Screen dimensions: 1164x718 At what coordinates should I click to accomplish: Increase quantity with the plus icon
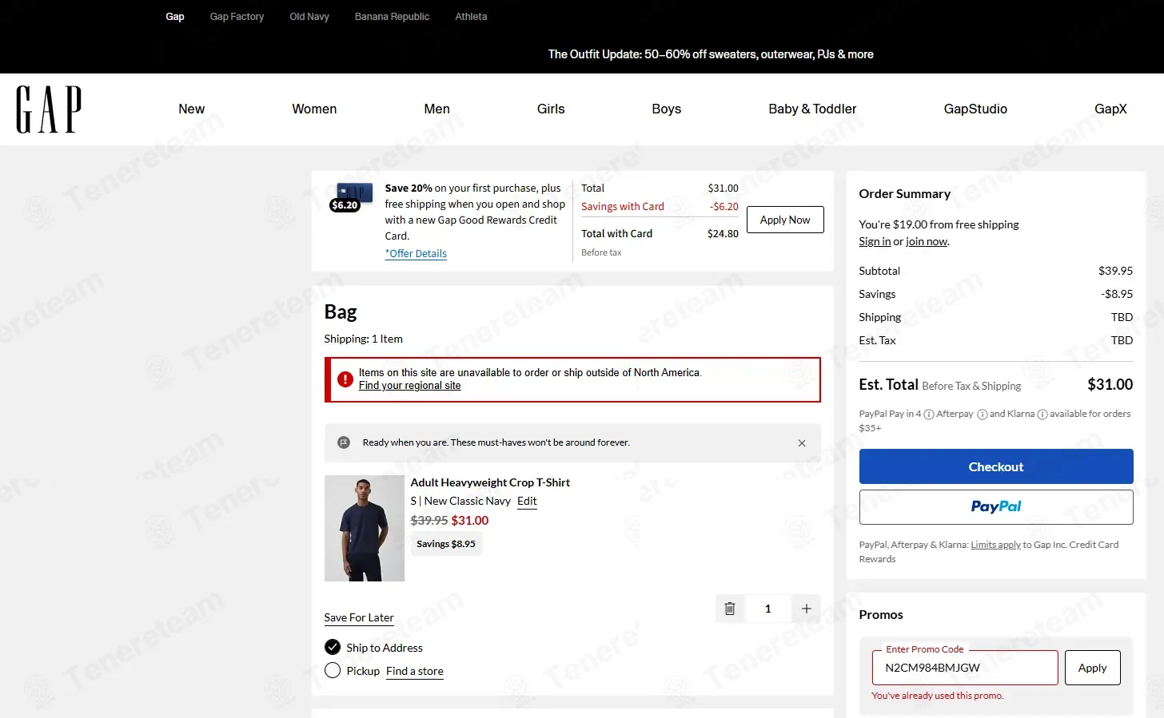coord(806,609)
